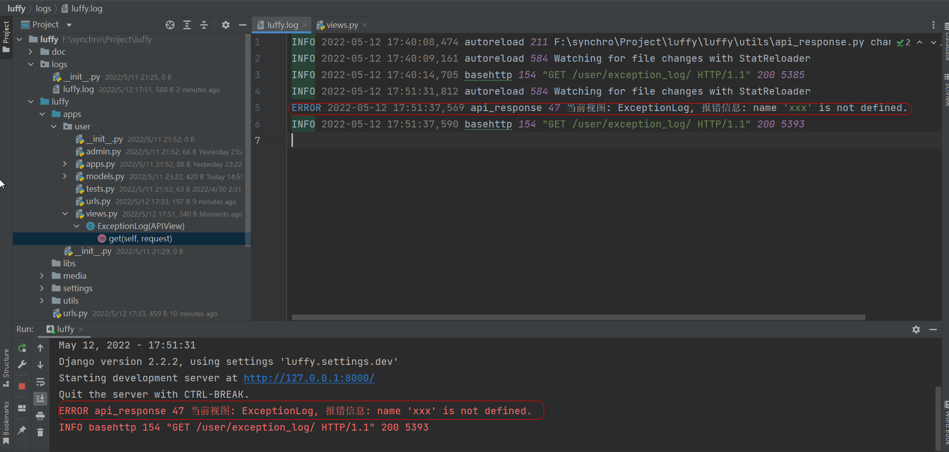949x452 pixels.
Task: Close the luffy.log editor tab
Action: click(305, 25)
